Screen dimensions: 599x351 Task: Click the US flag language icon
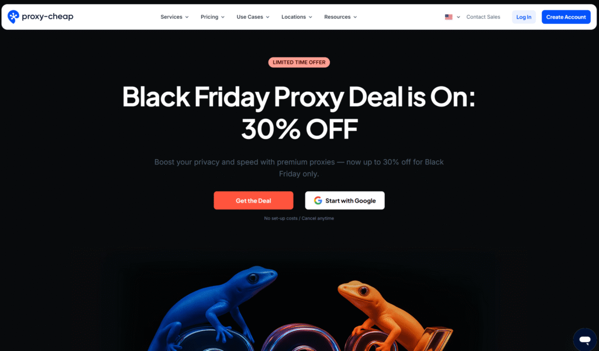(449, 17)
